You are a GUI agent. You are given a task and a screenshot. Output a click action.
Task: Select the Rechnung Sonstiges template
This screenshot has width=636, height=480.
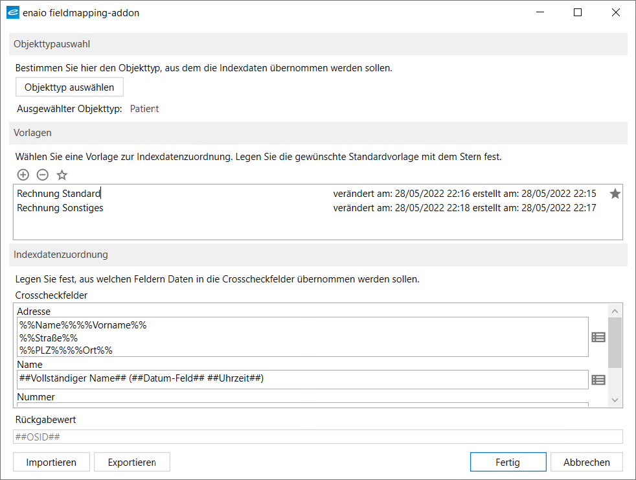(x=60, y=208)
